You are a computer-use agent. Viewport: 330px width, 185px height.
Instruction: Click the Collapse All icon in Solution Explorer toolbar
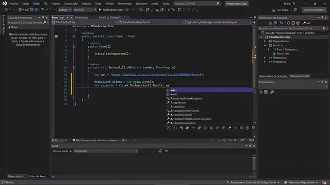tap(293, 23)
